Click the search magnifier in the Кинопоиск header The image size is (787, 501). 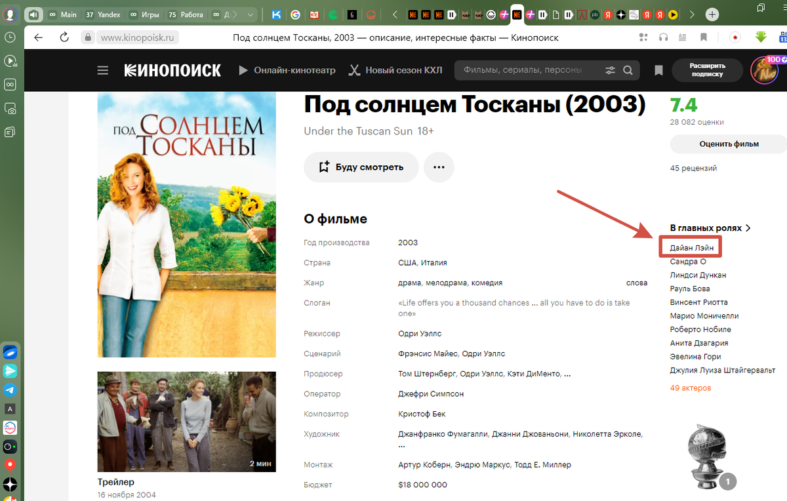628,70
